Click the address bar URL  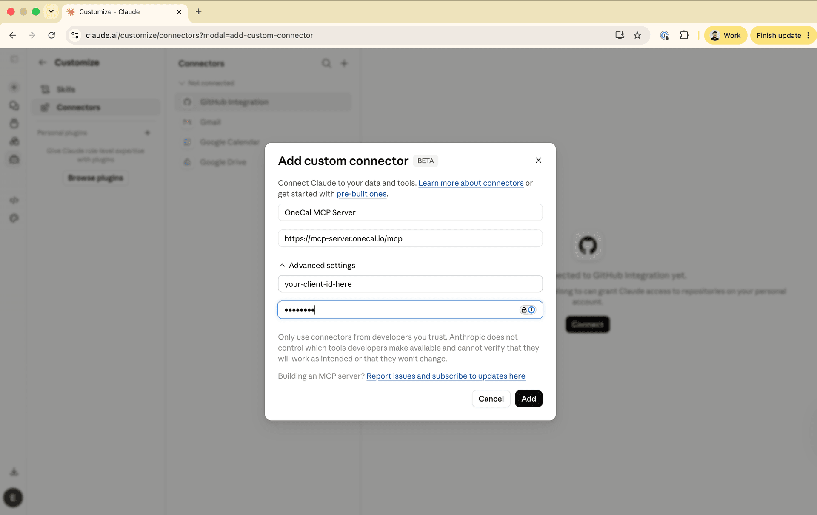pos(199,35)
